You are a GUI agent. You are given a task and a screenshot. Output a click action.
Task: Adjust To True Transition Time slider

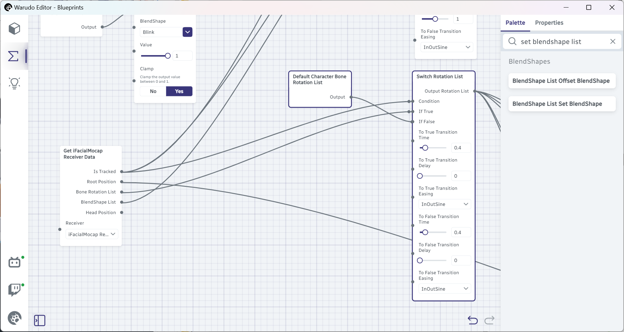click(x=433, y=148)
